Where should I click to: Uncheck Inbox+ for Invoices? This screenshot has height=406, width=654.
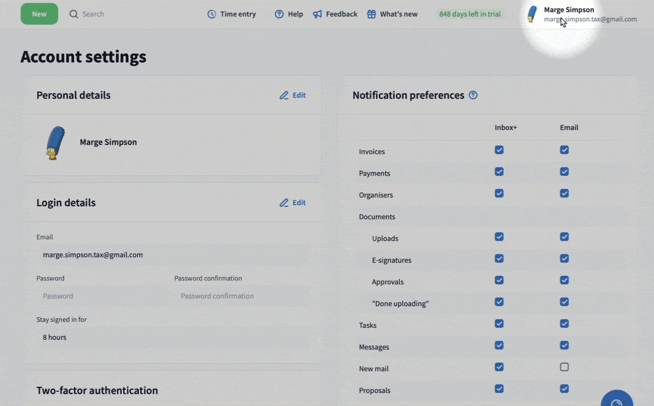(499, 150)
